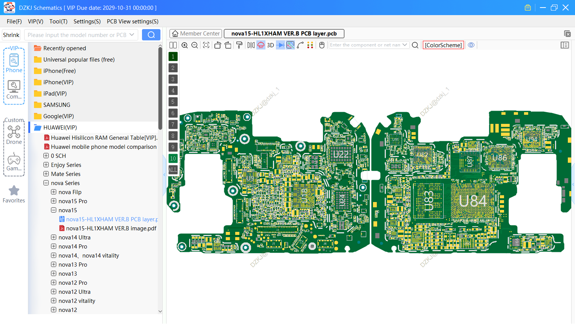Select the Computer category icon

pyautogui.click(x=14, y=89)
